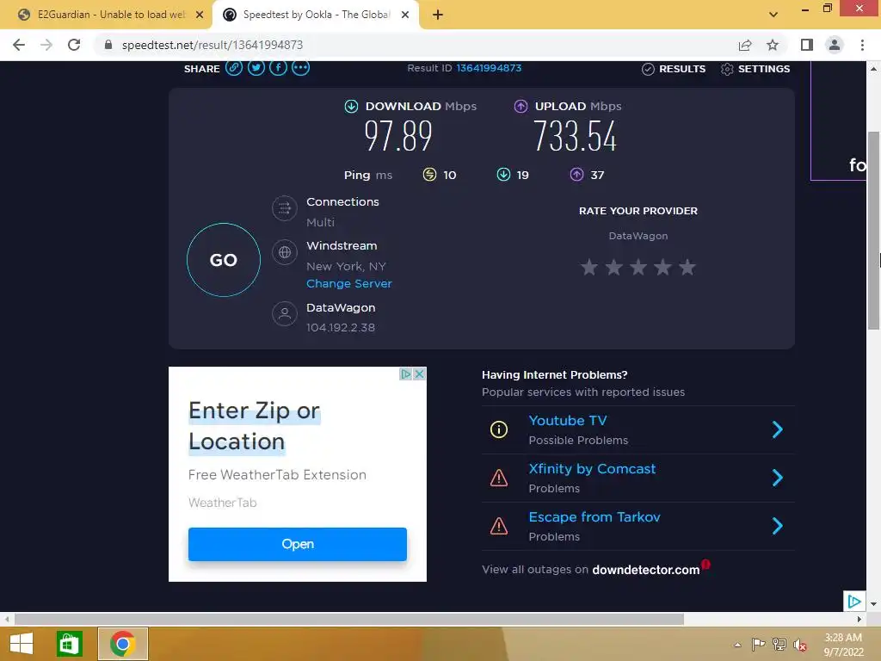881x661 pixels.
Task: Open Result ID 13641994873 link
Action: pos(489,68)
